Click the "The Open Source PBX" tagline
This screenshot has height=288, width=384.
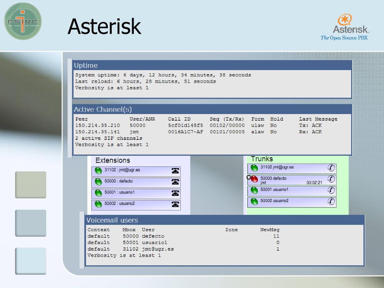[344, 38]
